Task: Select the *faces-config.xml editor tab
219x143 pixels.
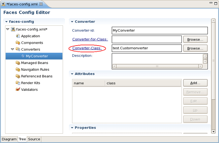Action: pyautogui.click(x=22, y=4)
